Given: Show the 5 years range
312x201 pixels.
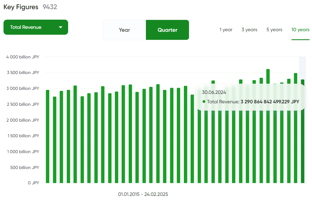Looking at the screenshot, I should pyautogui.click(x=274, y=30).
